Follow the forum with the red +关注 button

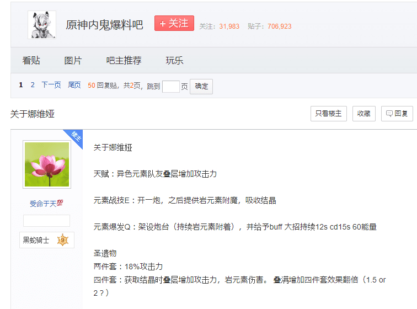[174, 23]
